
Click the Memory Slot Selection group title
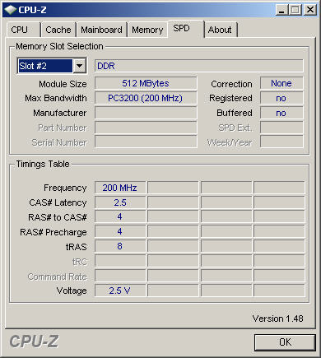click(59, 46)
